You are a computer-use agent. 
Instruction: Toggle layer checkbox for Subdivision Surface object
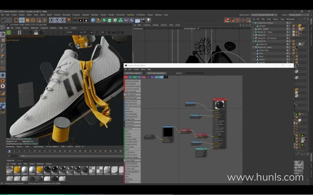click(x=287, y=23)
